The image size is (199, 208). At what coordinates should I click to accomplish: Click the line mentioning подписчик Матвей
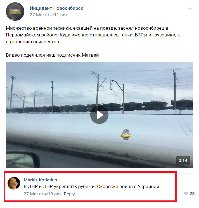point(52,55)
